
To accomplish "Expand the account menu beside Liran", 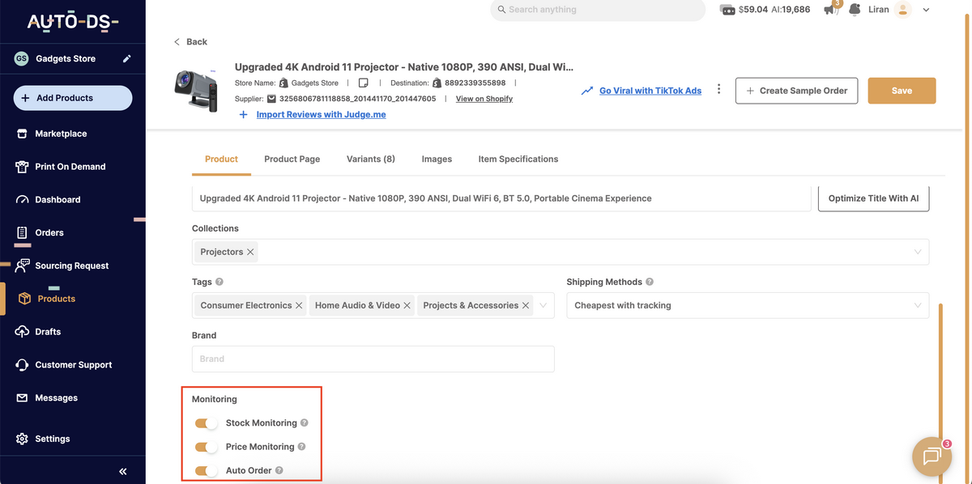I will pyautogui.click(x=926, y=9).
